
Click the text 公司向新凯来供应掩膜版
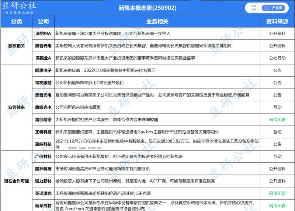[78, 107]
